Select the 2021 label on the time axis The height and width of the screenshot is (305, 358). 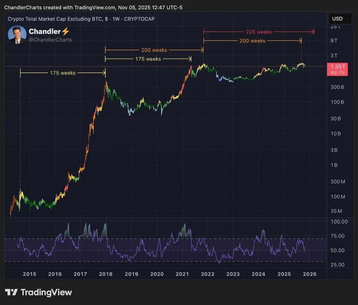(182, 274)
